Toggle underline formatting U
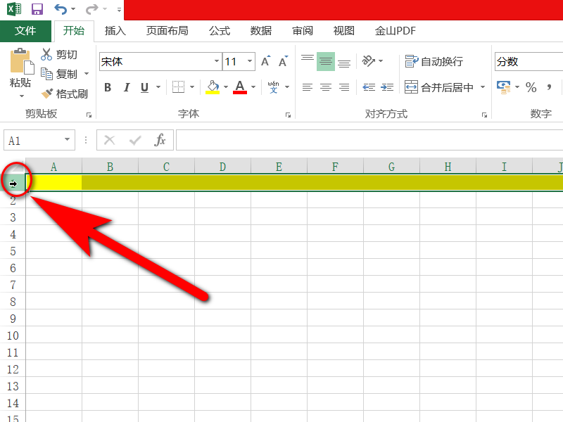 coord(144,87)
